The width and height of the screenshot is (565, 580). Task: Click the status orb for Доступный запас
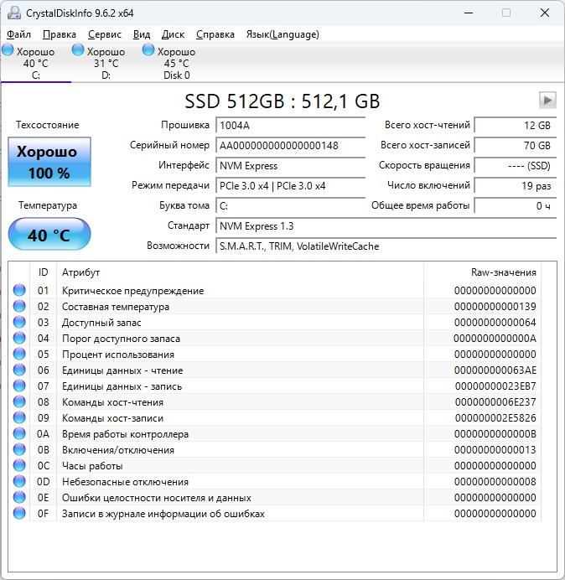(19, 322)
